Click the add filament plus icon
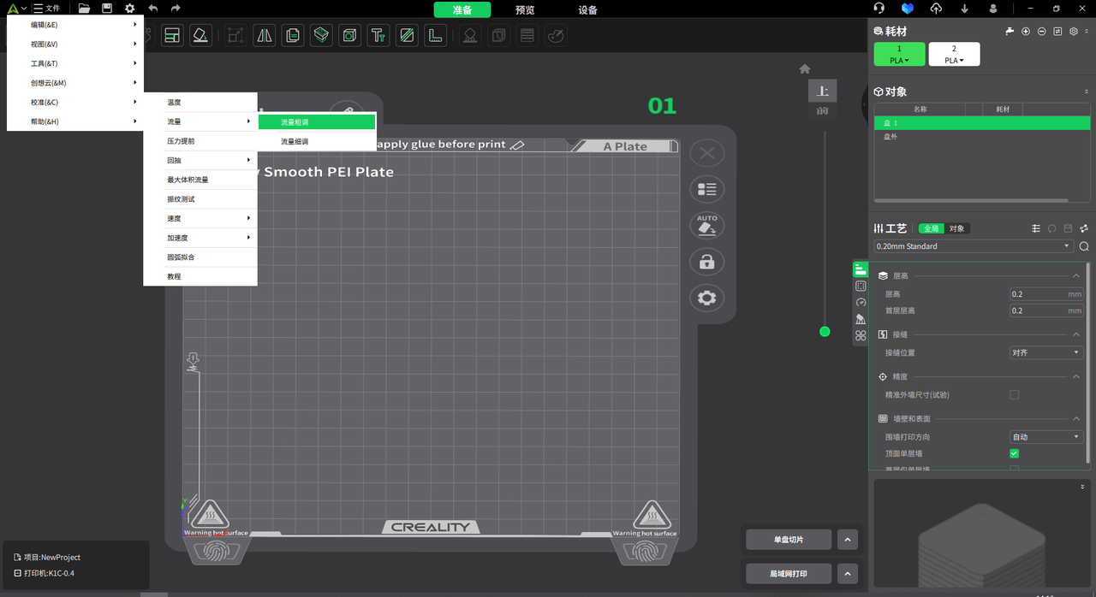The image size is (1096, 597). pos(1026,31)
